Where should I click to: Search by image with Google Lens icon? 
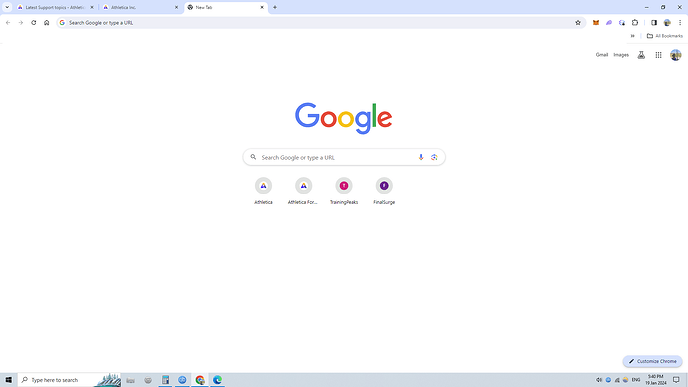tap(434, 157)
